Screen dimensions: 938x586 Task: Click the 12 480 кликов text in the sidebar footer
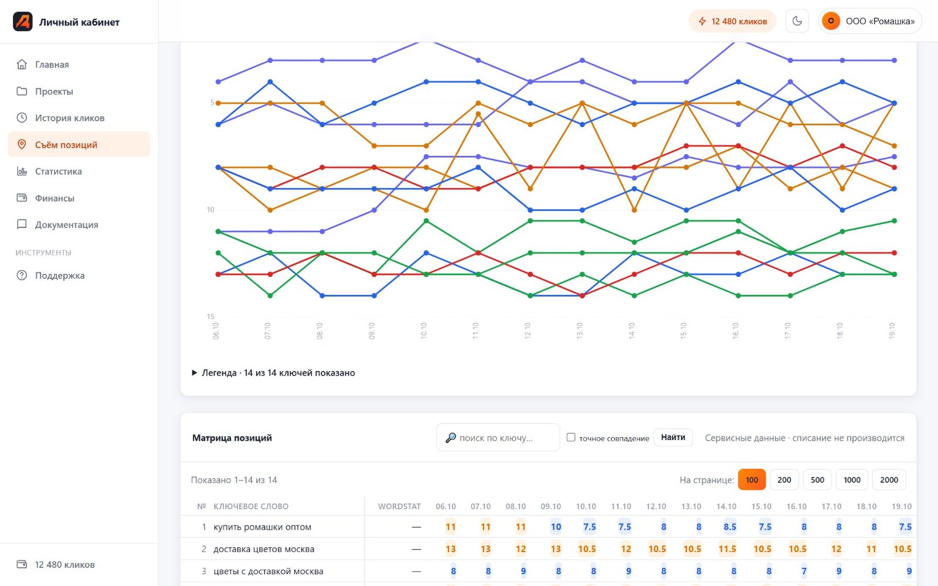(x=65, y=564)
